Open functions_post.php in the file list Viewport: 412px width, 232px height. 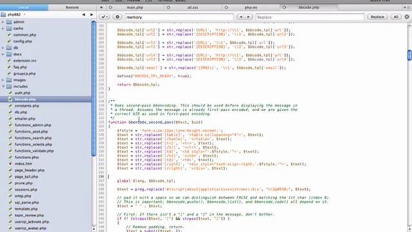coord(32,131)
